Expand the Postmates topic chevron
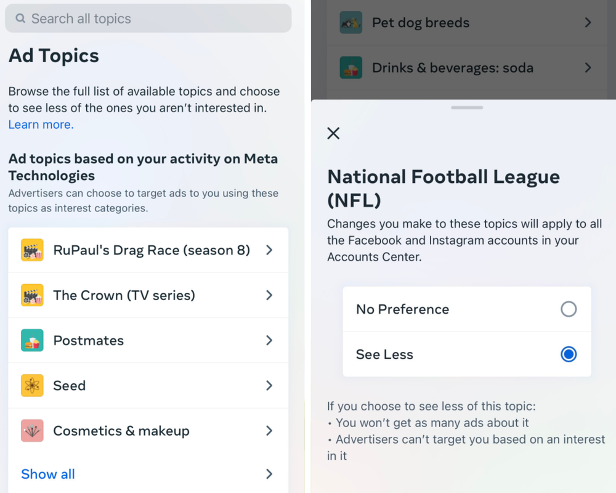The height and width of the screenshot is (493, 616). [269, 340]
